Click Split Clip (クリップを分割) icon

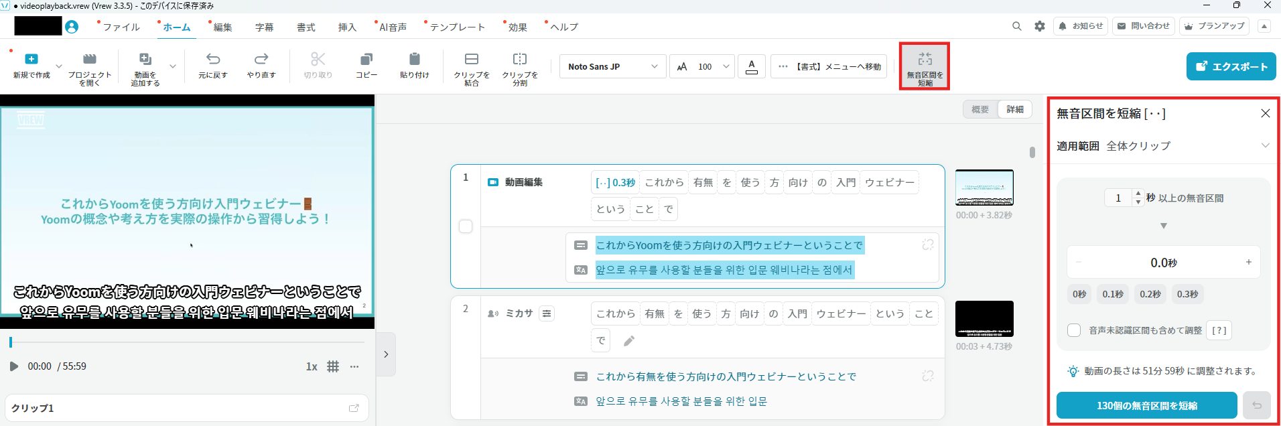520,60
